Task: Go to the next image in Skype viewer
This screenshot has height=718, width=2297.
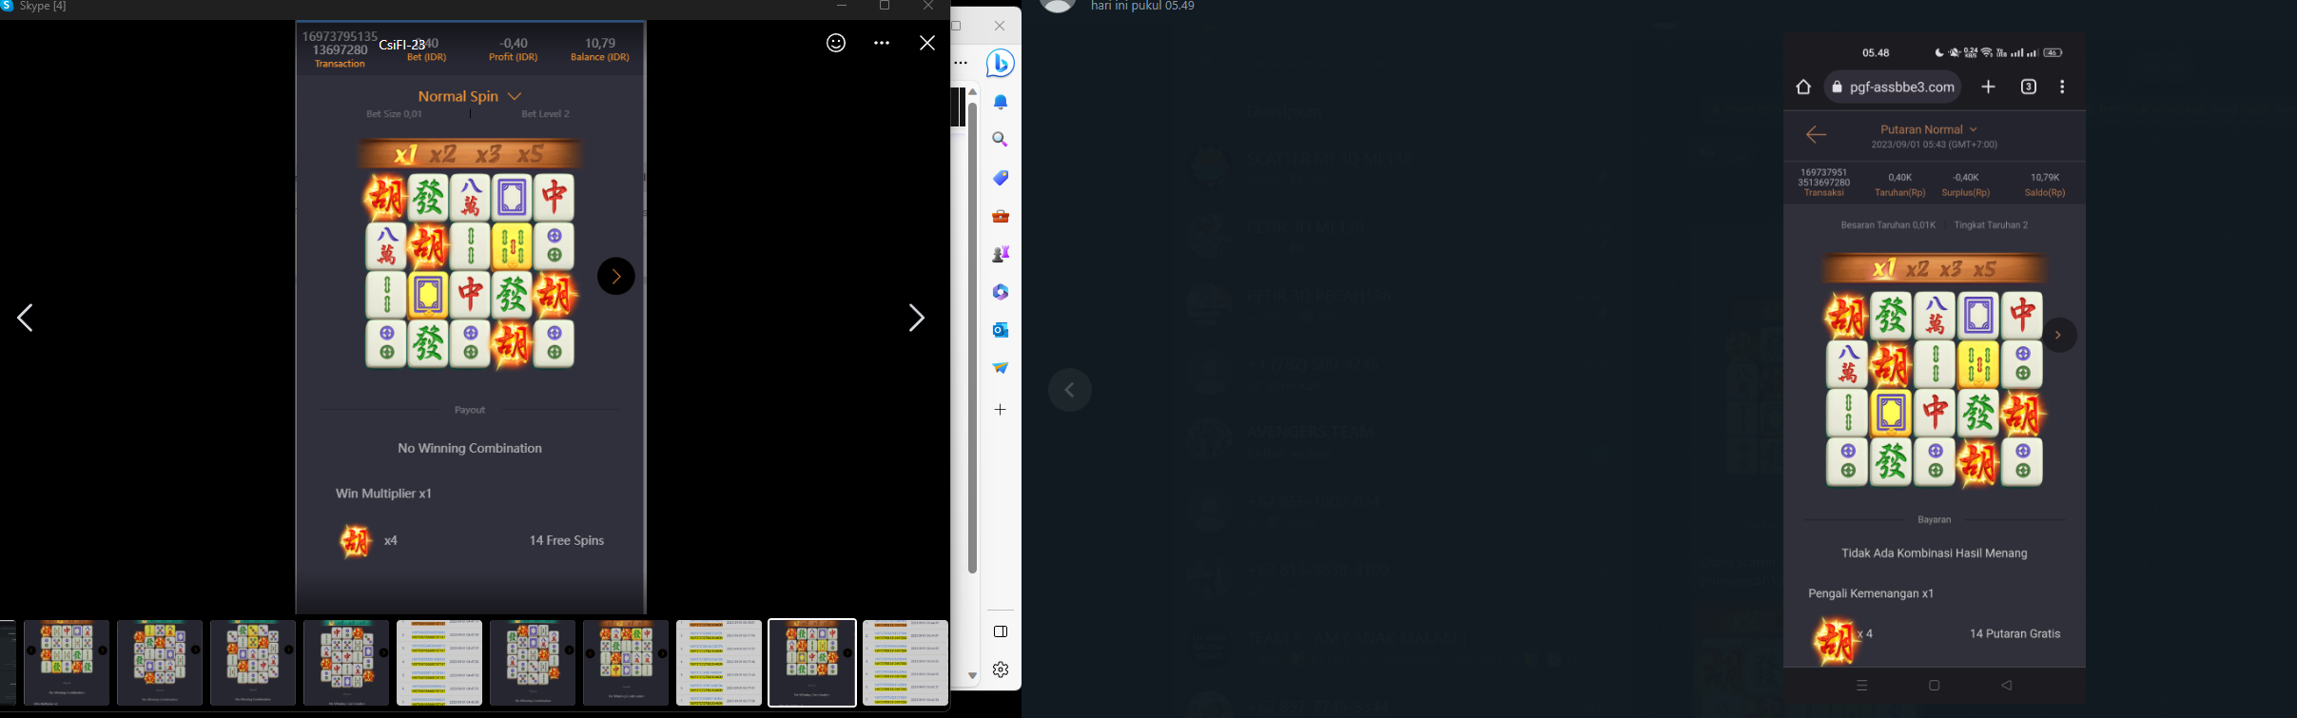Action: (x=916, y=318)
